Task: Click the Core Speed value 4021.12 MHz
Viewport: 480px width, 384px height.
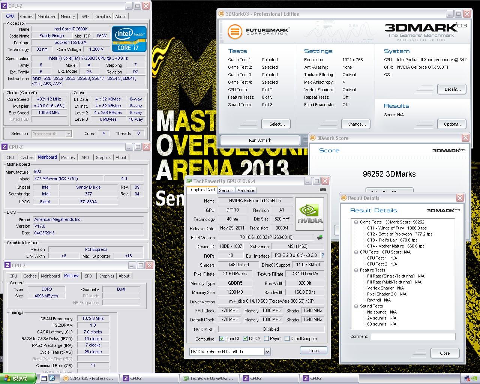Action: pyautogui.click(x=50, y=99)
